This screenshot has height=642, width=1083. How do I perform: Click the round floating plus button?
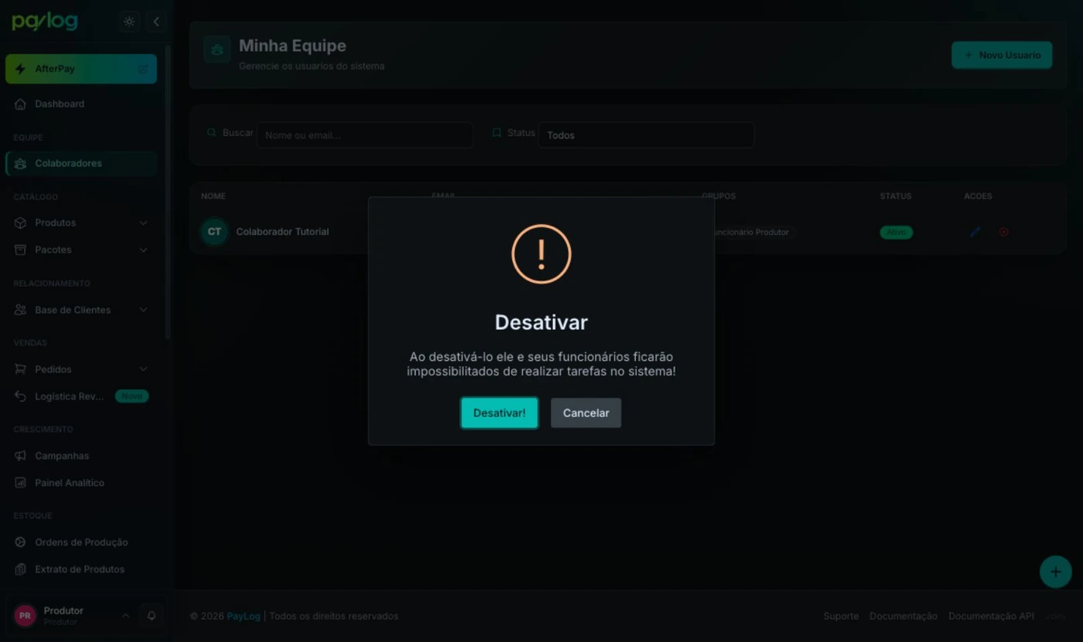1055,572
